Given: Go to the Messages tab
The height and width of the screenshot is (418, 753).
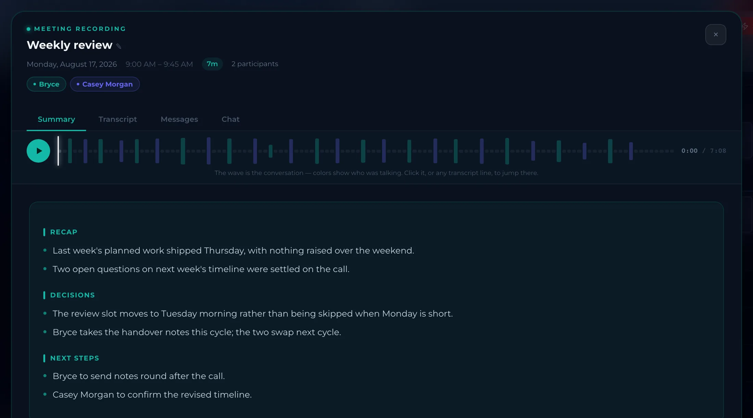Looking at the screenshot, I should (179, 119).
